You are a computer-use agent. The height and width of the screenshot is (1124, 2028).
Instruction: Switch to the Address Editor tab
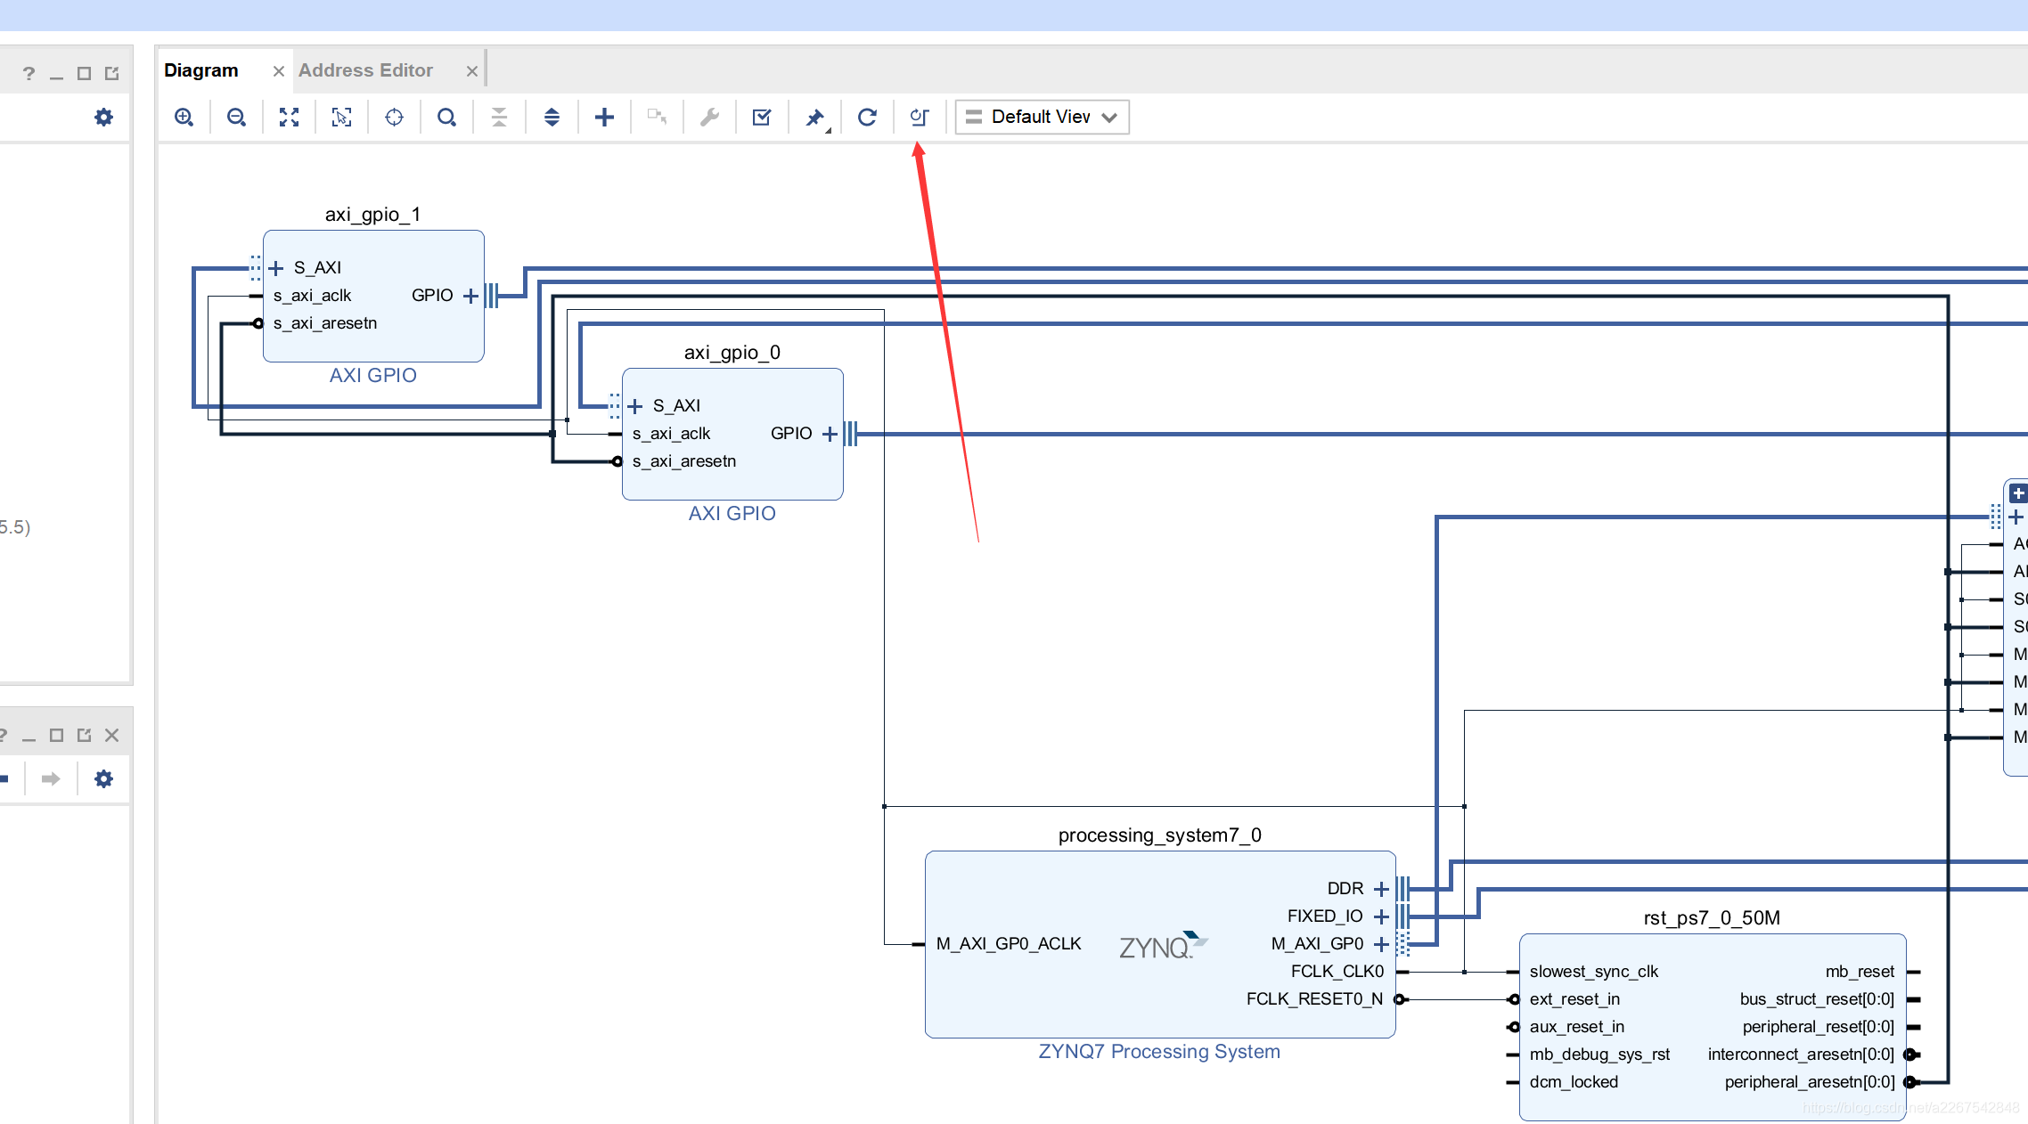(365, 70)
